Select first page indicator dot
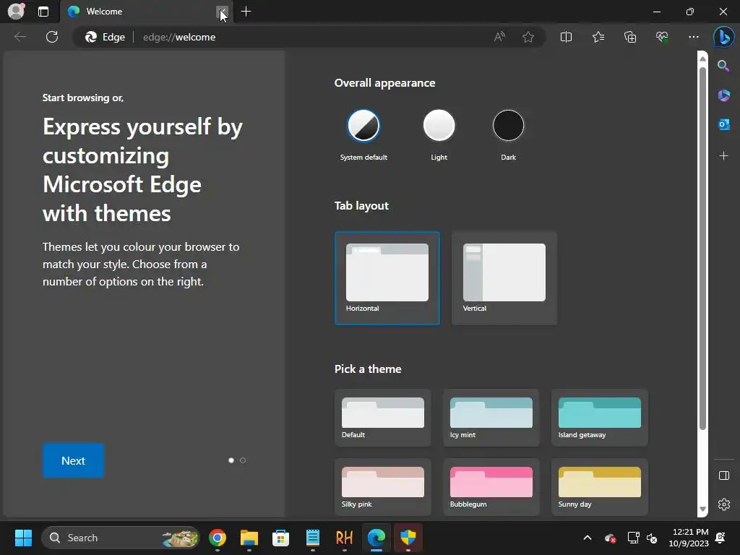740x555 pixels. click(x=231, y=460)
